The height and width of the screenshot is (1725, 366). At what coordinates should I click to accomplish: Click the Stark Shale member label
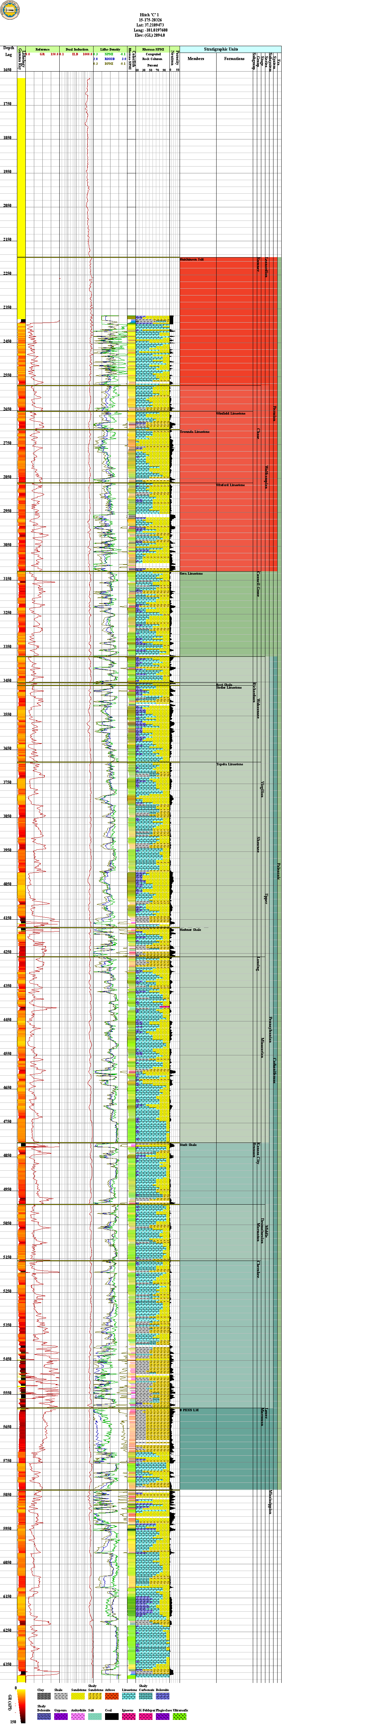point(189,1145)
